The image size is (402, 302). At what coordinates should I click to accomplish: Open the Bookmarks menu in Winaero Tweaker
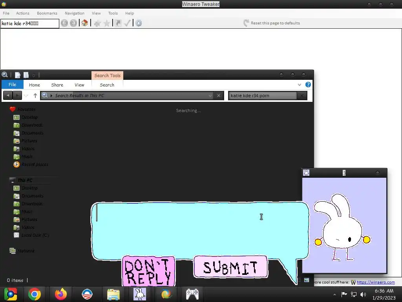[47, 13]
